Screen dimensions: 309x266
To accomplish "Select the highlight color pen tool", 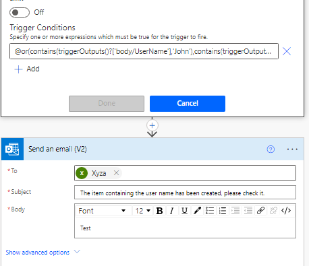I will [x=197, y=211].
